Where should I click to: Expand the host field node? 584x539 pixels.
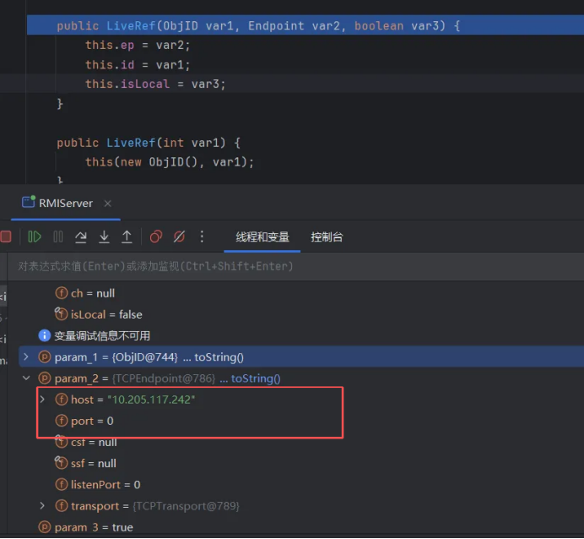(x=43, y=399)
